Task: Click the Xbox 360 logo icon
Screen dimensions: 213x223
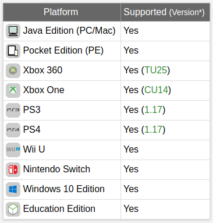Action: [x=13, y=70]
